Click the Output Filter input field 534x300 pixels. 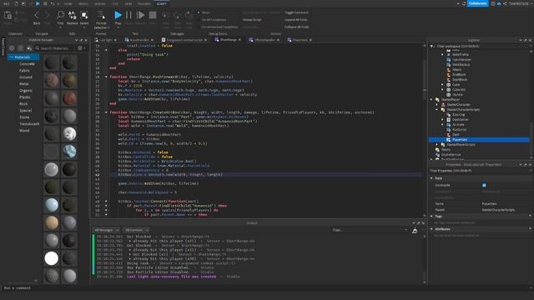pos(369,230)
